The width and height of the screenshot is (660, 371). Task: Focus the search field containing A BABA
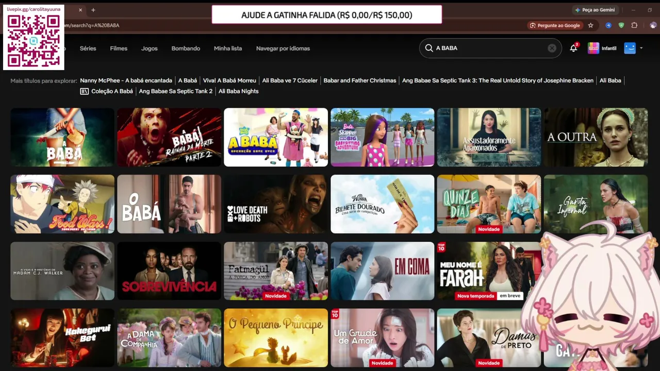click(490, 48)
